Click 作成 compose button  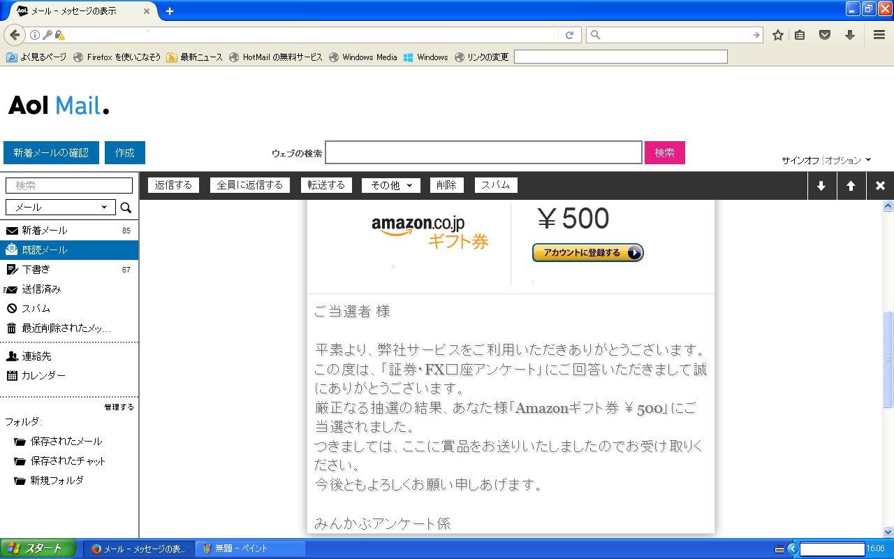125,153
